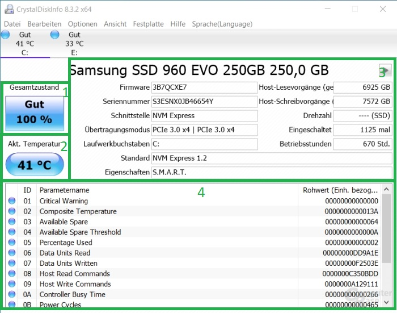Select the Data Units Written row

point(170,264)
